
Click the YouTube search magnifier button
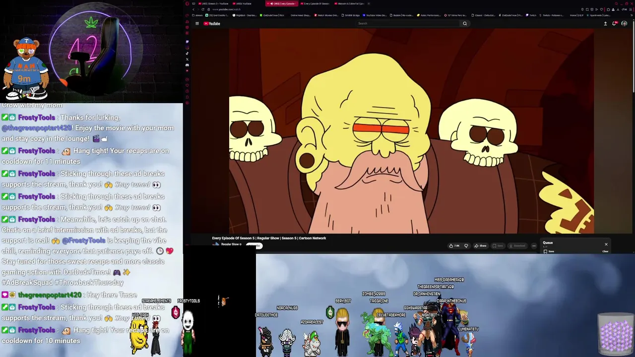click(465, 23)
